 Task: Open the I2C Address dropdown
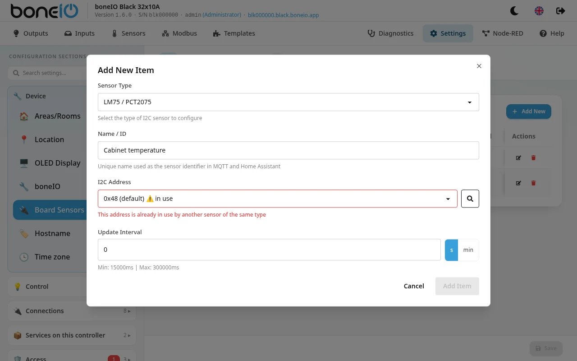pyautogui.click(x=278, y=199)
